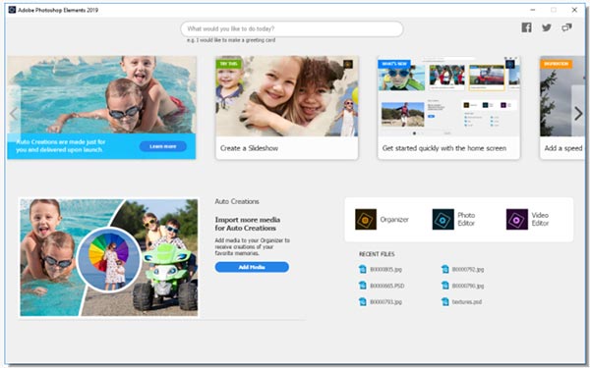Viewport: 590px width, 368px height.
Task: Advance carousel with right arrow
Action: click(578, 113)
